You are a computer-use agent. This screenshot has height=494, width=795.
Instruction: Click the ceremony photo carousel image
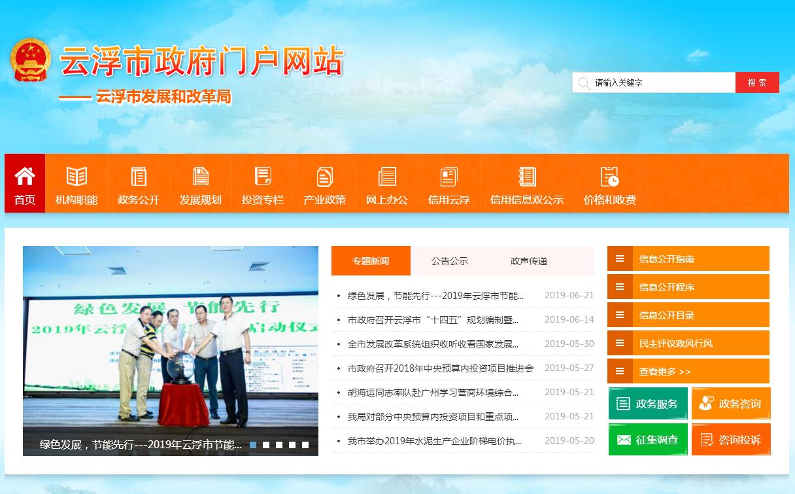pos(170,340)
